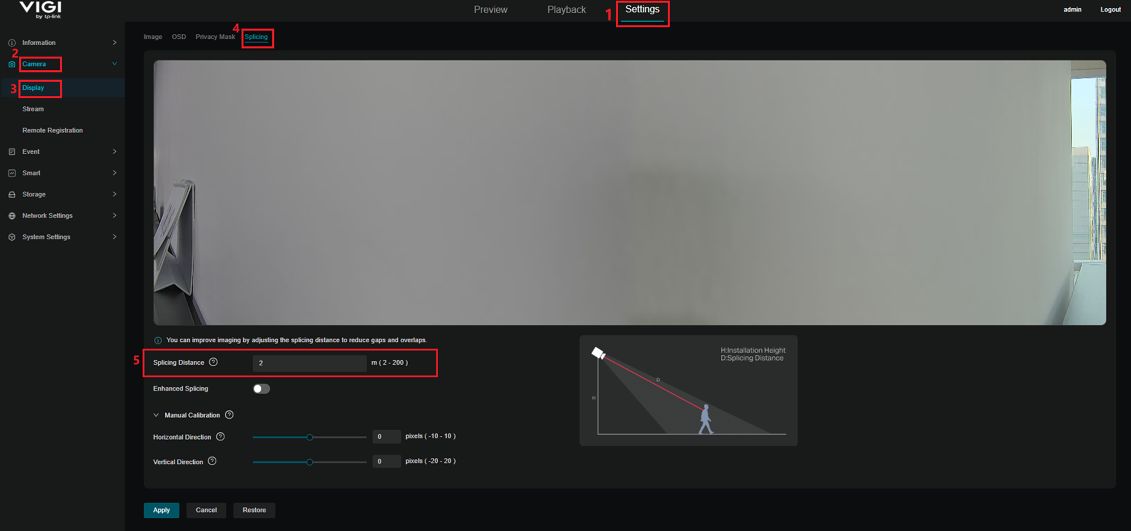The height and width of the screenshot is (531, 1131).
Task: Expand the Event menu arrow
Action: pyautogui.click(x=115, y=152)
